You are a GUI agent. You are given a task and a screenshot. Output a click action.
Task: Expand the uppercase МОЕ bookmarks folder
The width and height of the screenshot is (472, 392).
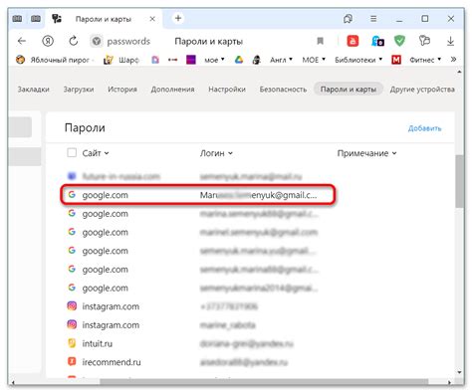click(314, 60)
